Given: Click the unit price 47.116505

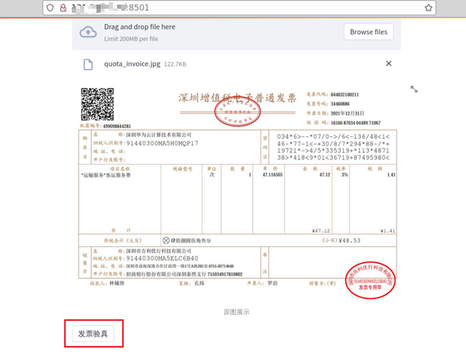Looking at the screenshot, I should pyautogui.click(x=273, y=175).
